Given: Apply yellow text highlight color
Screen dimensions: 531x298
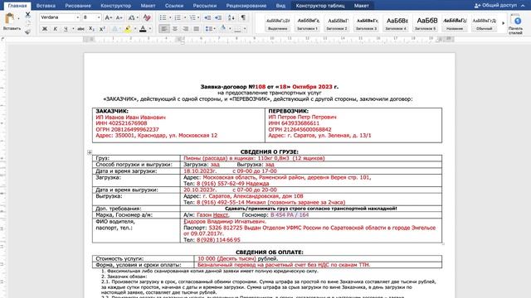Looking at the screenshot, I should click(x=128, y=29).
